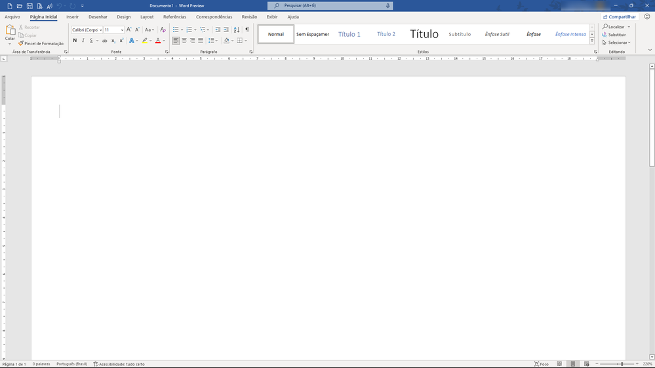Open the line spacing dropdown

[x=216, y=41]
